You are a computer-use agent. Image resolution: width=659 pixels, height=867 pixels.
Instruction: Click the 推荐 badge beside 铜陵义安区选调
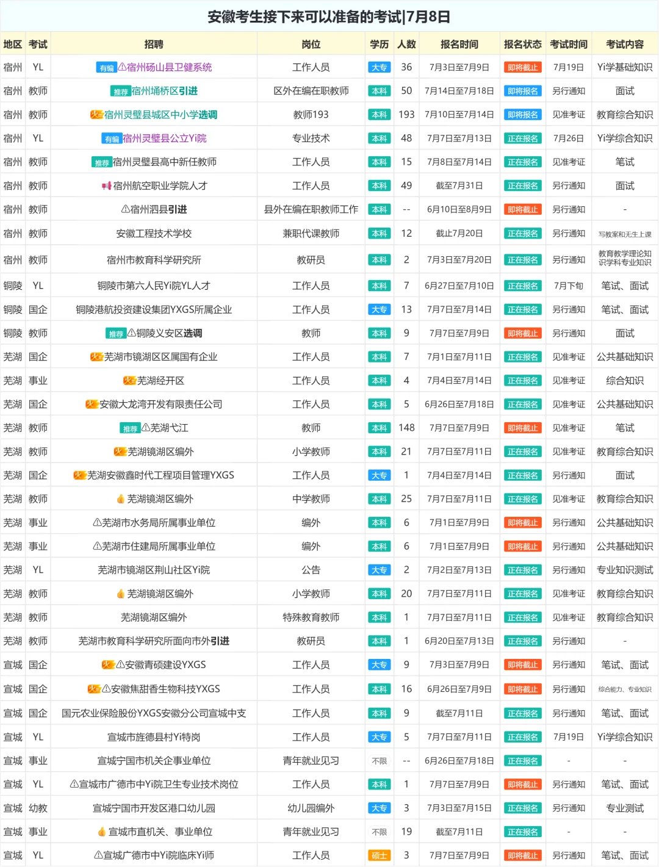[116, 334]
